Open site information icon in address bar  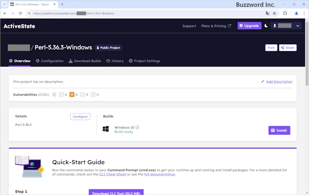pos(29,14)
